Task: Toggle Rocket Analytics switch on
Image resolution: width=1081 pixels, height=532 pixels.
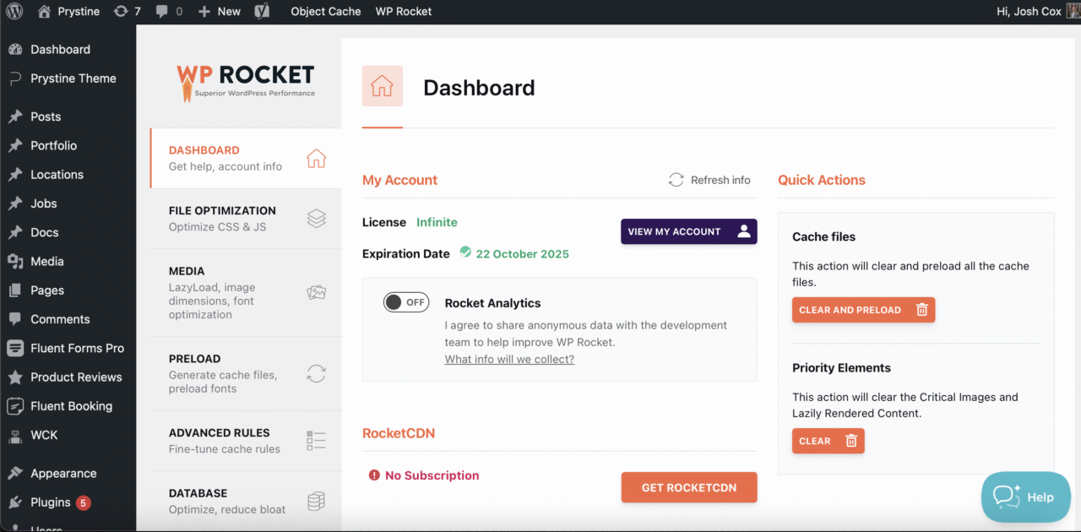Action: (406, 302)
